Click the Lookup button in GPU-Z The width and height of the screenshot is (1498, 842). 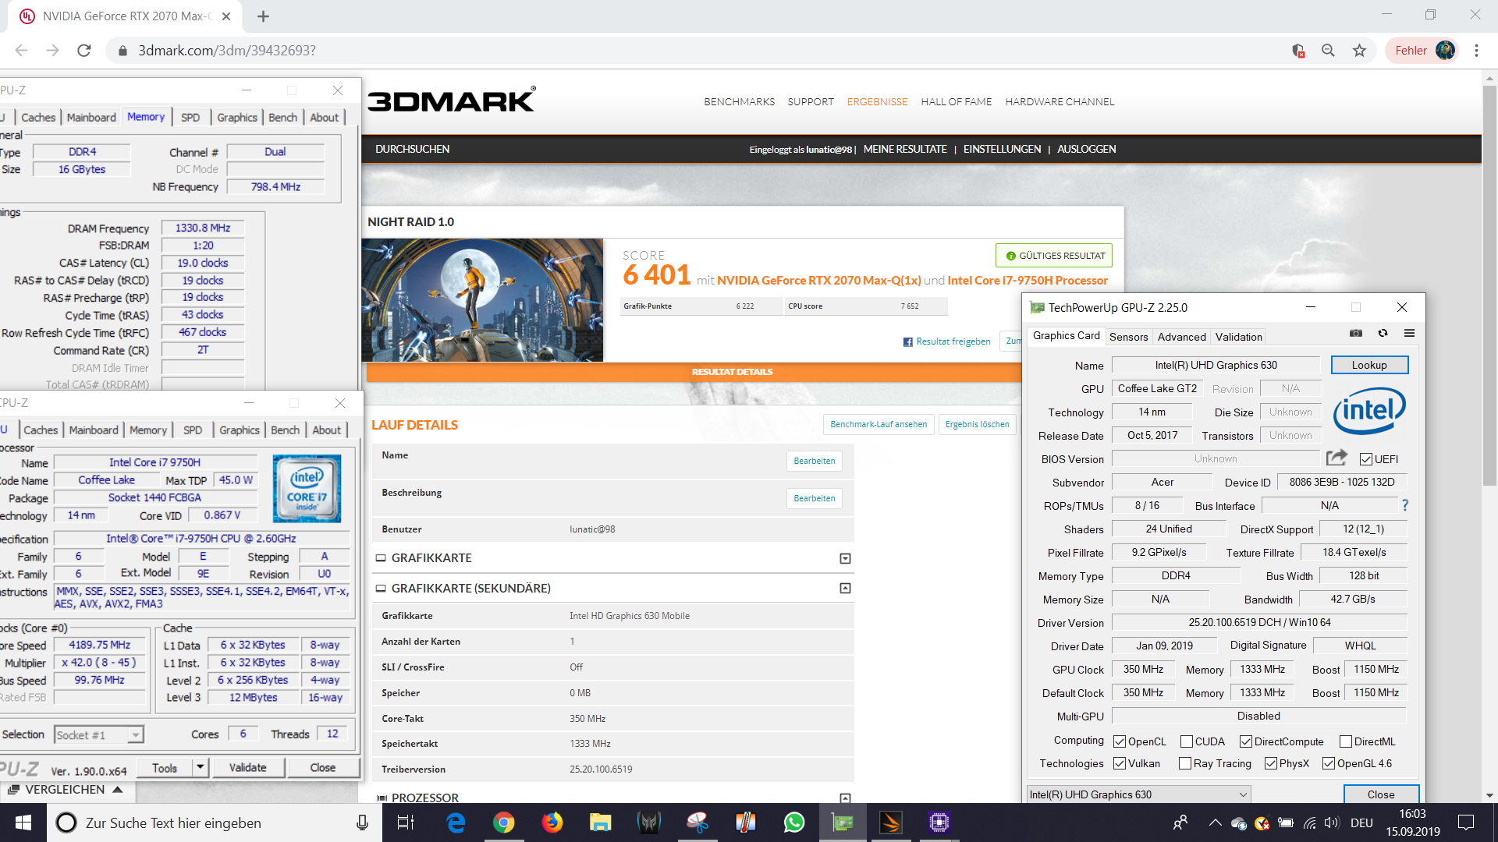click(x=1369, y=365)
